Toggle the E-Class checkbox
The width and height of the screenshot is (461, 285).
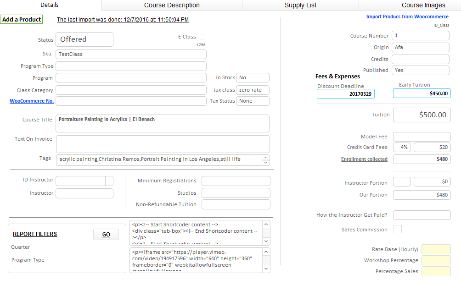[202, 37]
